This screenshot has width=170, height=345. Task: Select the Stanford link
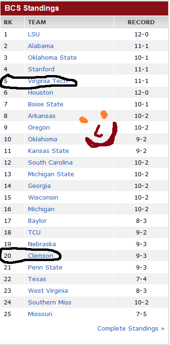pyautogui.click(x=41, y=69)
